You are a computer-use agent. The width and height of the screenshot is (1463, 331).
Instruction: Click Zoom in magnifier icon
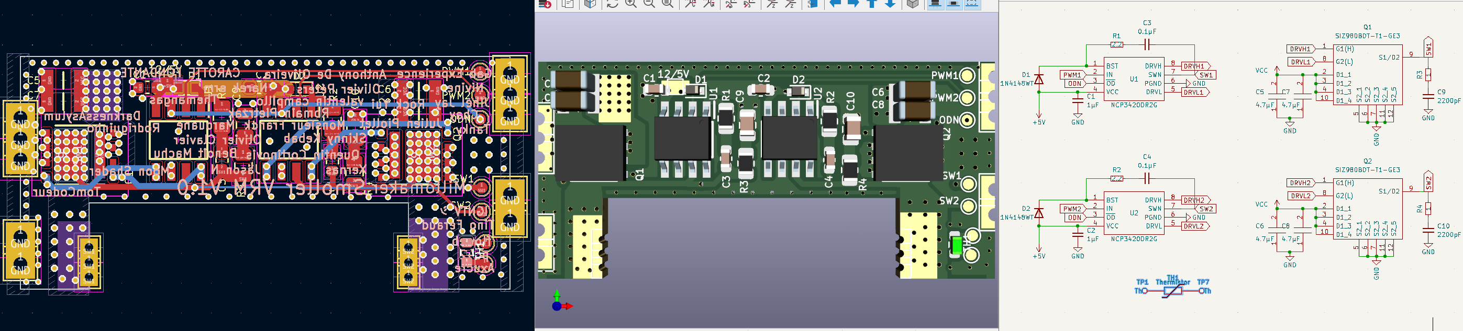pos(630,4)
